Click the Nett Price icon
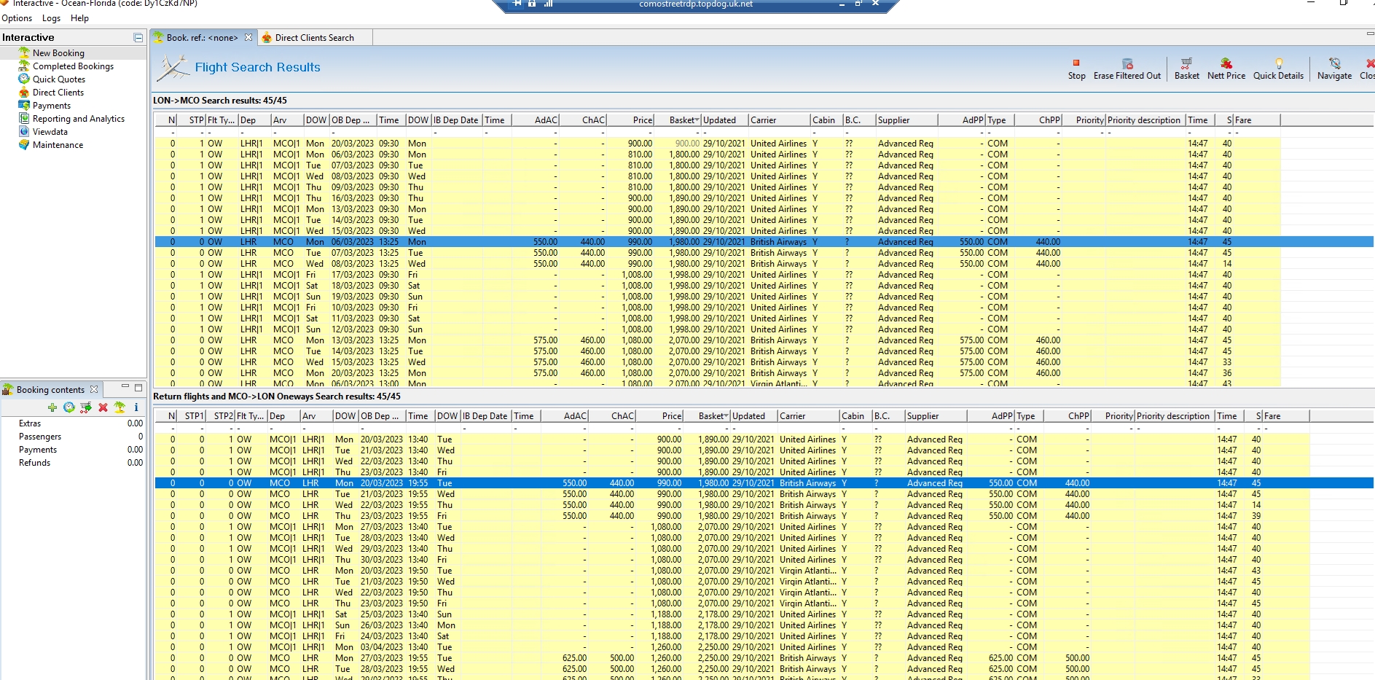The height and width of the screenshot is (680, 1375). click(1226, 63)
